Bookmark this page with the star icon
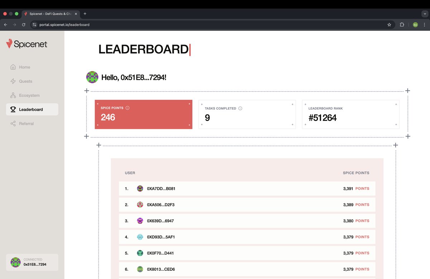 point(389,25)
